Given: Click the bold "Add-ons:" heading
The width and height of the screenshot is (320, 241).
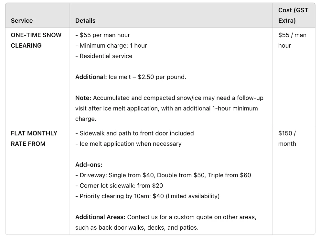Looking at the screenshot, I should 89,165.
